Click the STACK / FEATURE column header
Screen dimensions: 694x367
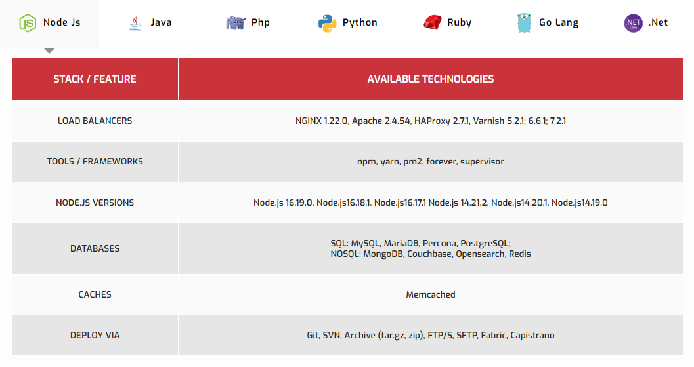pyautogui.click(x=95, y=79)
